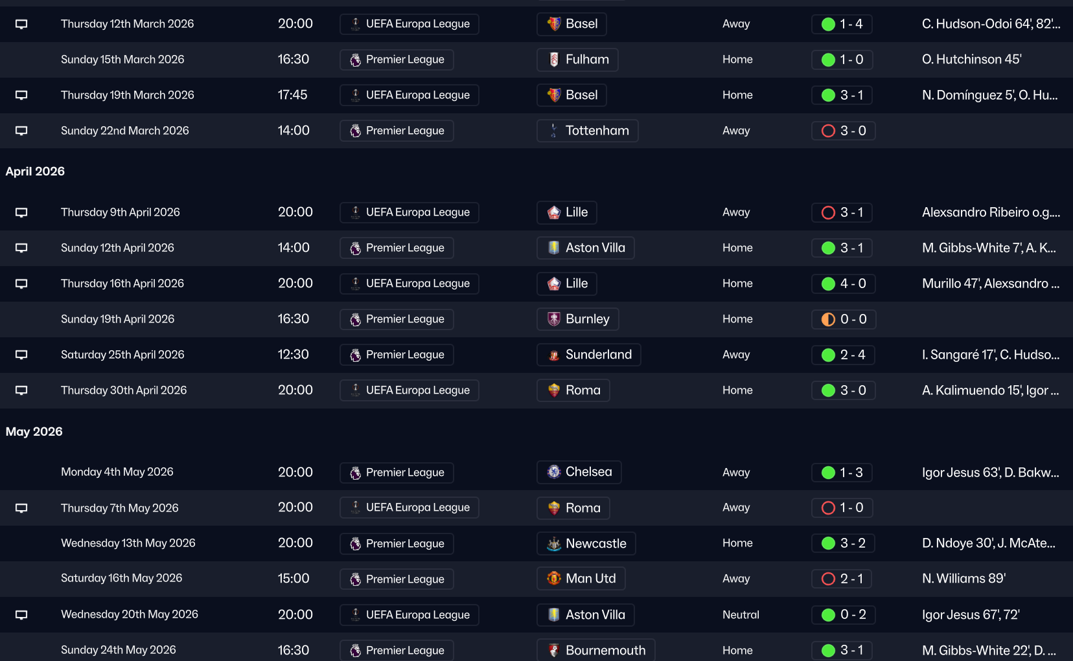The width and height of the screenshot is (1073, 661).
Task: Click the Sunderland club crest
Action: [554, 355]
